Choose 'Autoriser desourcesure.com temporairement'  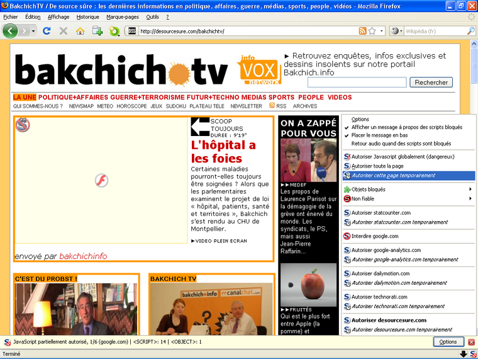pos(408,329)
